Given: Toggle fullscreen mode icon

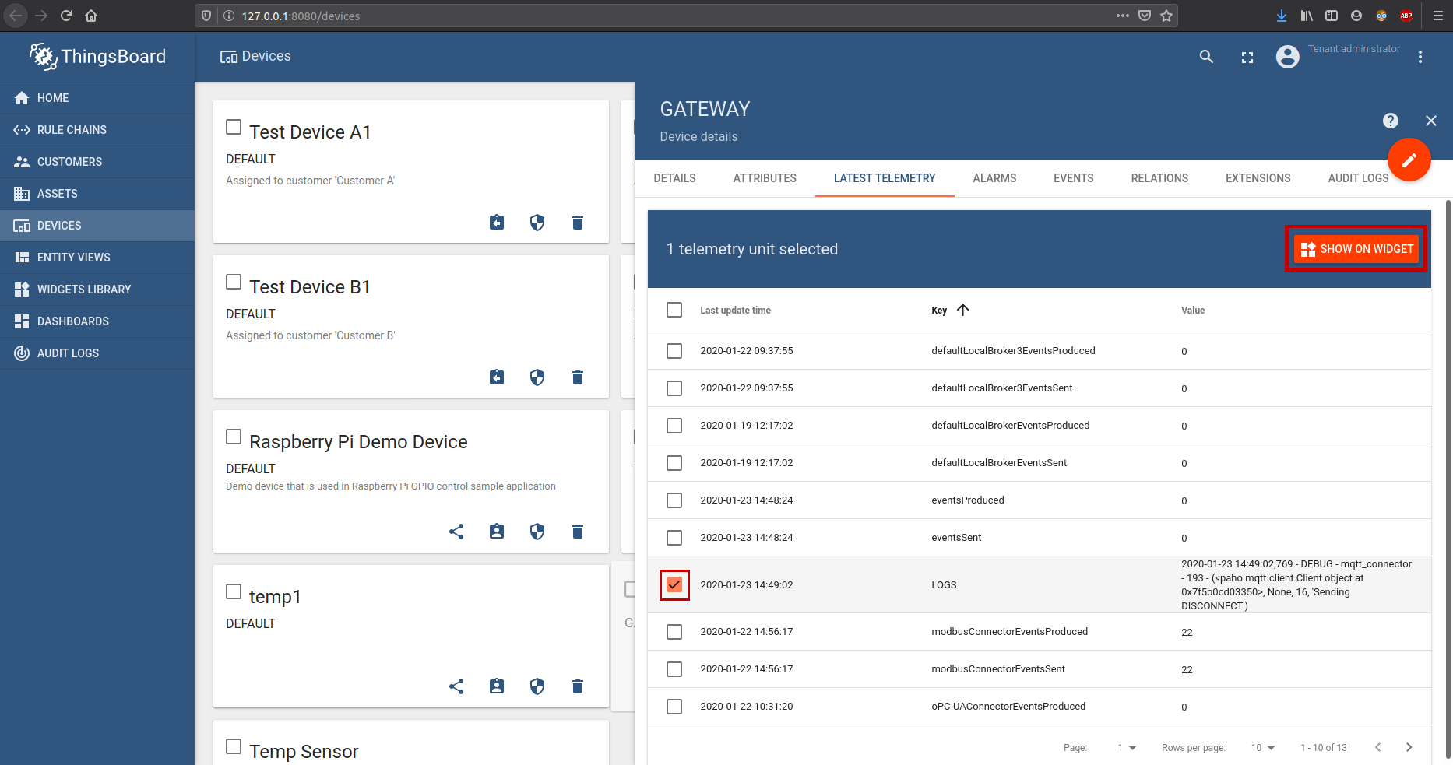Looking at the screenshot, I should pos(1247,57).
